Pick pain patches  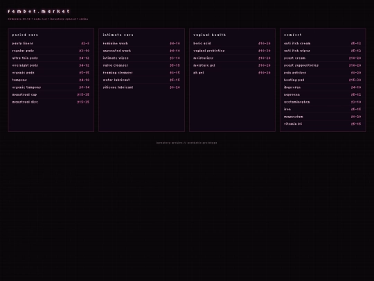(323, 73)
